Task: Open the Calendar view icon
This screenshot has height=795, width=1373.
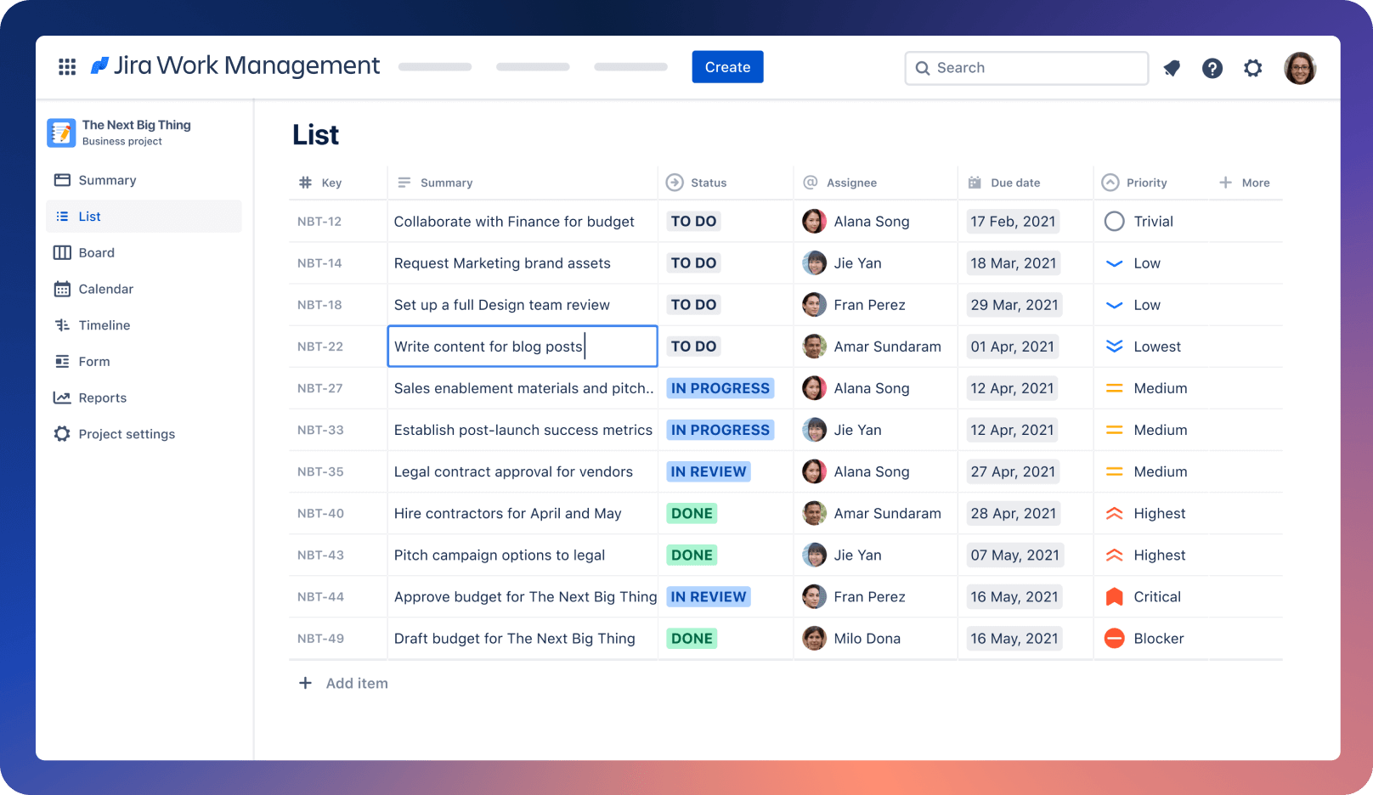Action: pyautogui.click(x=61, y=289)
